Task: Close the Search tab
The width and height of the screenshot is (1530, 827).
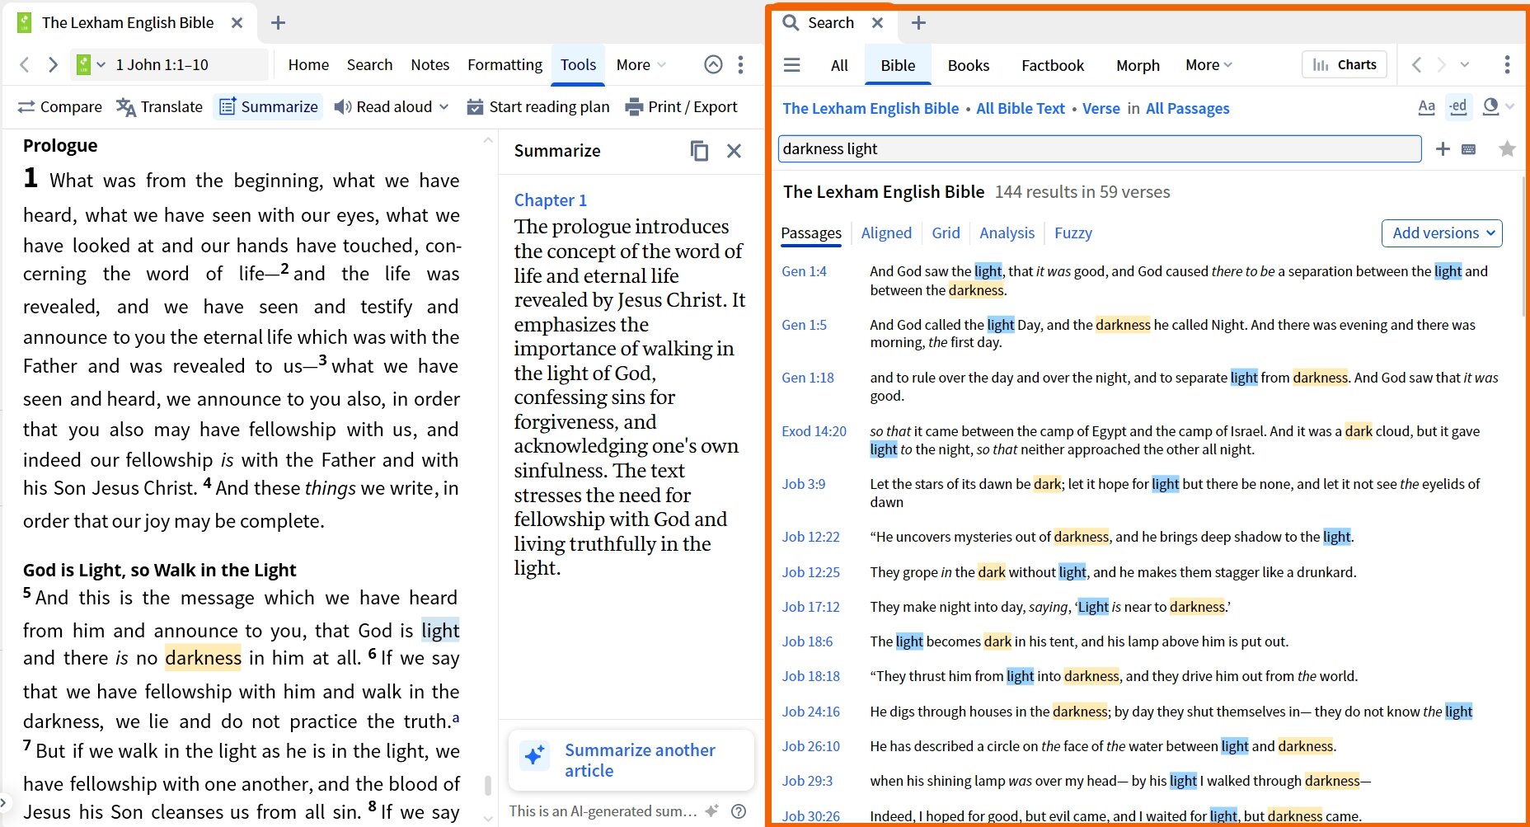Action: [x=878, y=23]
